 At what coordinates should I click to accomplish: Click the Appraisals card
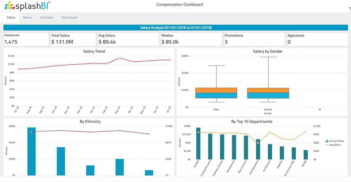click(x=317, y=39)
